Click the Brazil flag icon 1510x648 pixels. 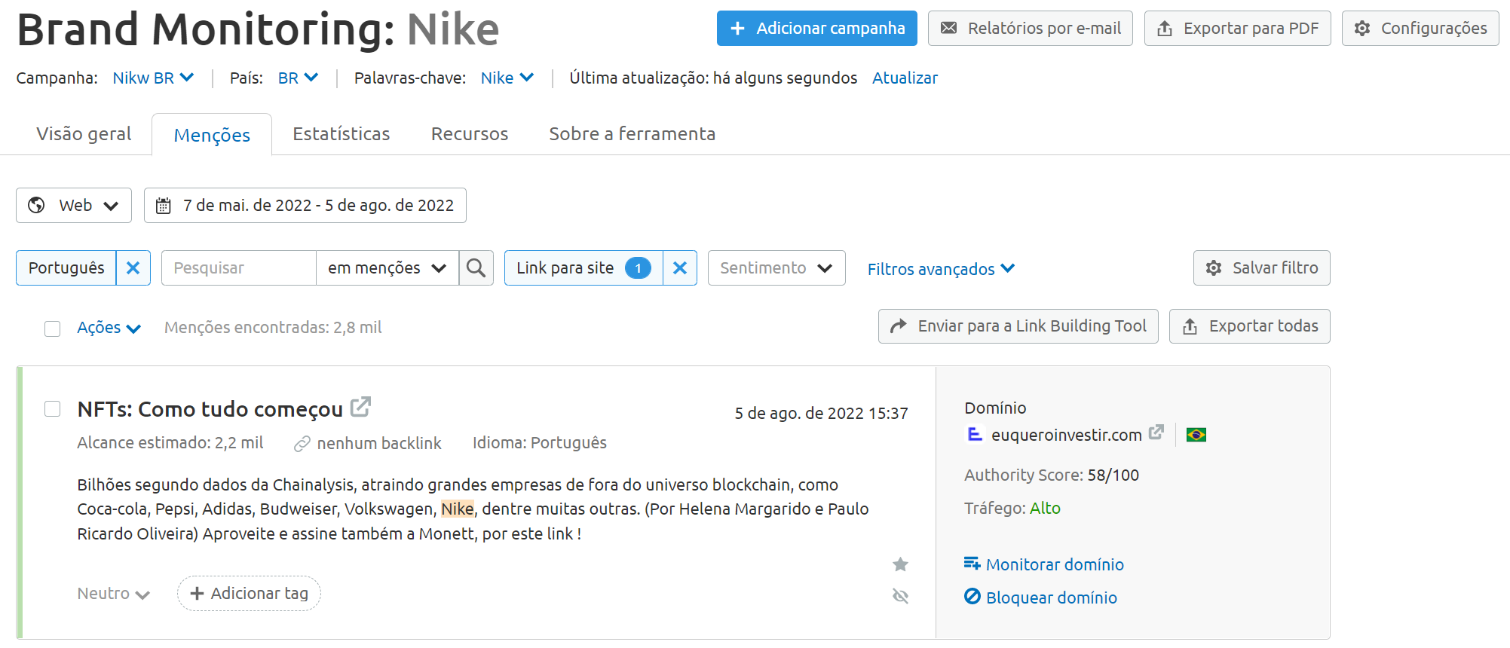[1196, 435]
